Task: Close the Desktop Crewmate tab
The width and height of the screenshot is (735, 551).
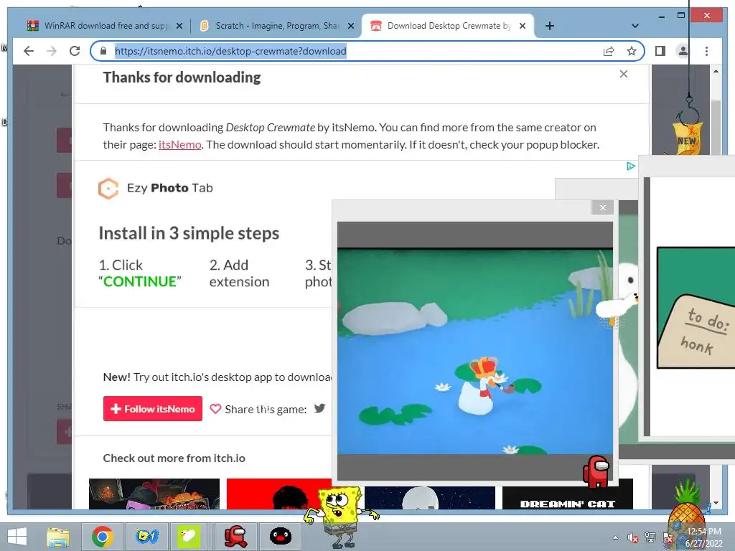Action: (523, 27)
